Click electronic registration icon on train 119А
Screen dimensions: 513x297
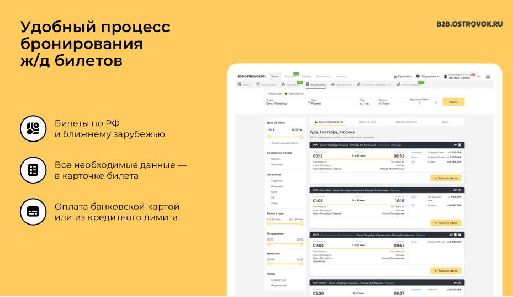[455, 145]
